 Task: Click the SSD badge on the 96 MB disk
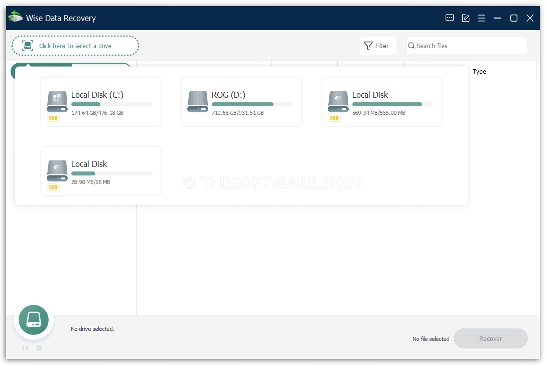(x=53, y=187)
